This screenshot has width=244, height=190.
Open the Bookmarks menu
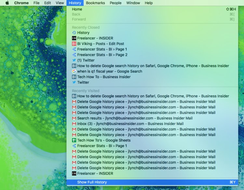(x=95, y=3)
